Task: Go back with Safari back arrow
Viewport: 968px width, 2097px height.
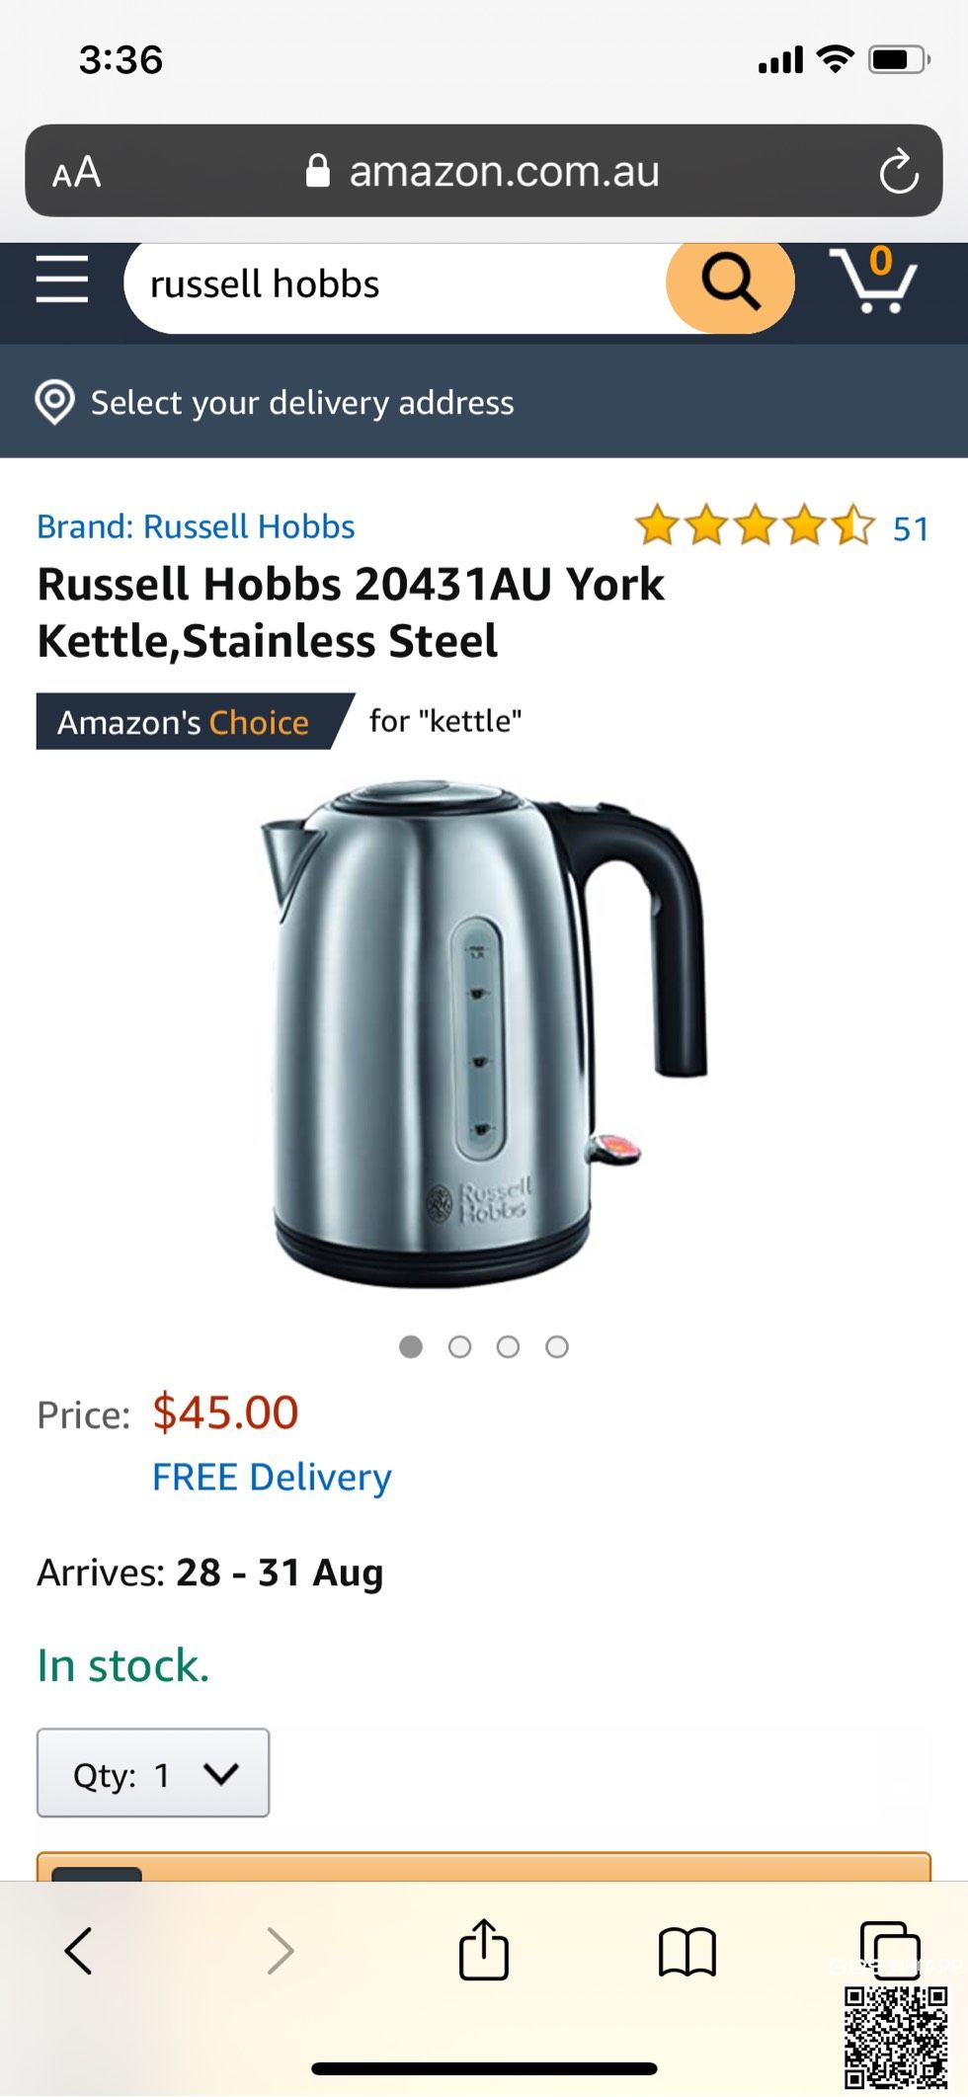Action: [x=79, y=1951]
